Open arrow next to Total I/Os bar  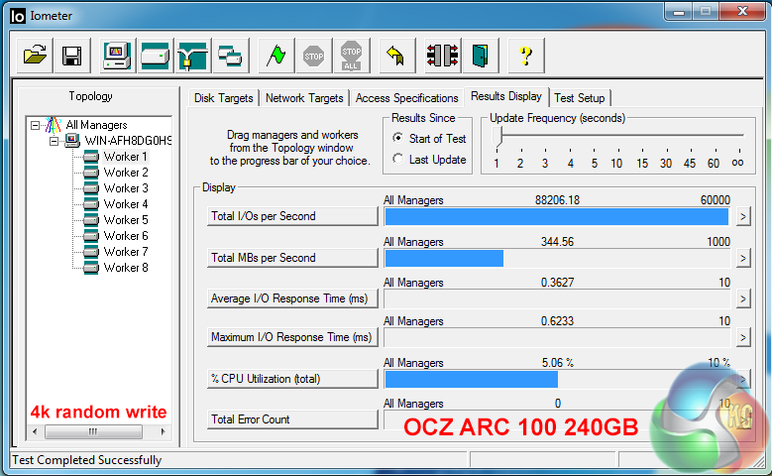[x=743, y=216]
